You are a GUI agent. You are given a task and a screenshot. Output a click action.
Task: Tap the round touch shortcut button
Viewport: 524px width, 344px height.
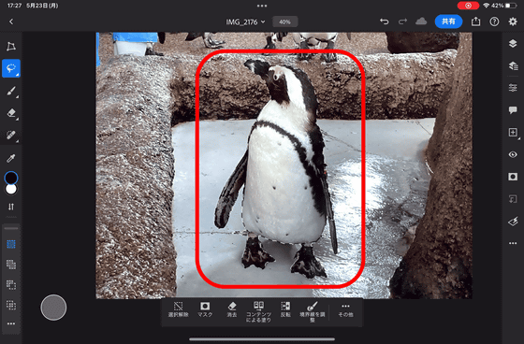tap(53, 308)
